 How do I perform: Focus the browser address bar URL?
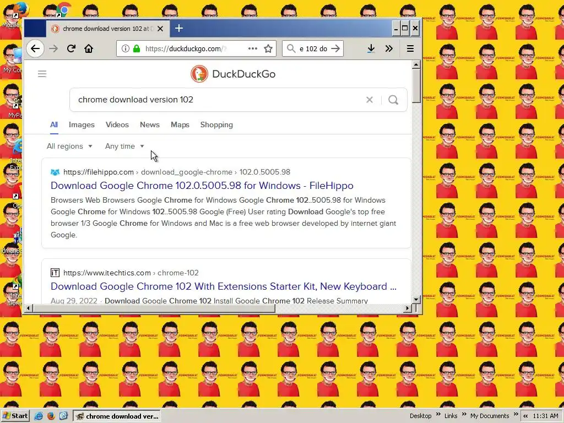[196, 48]
